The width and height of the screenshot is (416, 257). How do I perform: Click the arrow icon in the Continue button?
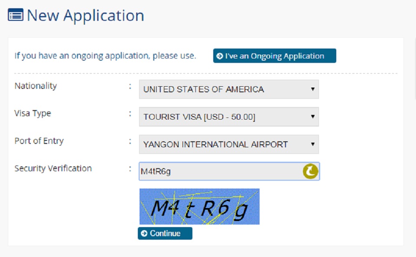click(144, 234)
